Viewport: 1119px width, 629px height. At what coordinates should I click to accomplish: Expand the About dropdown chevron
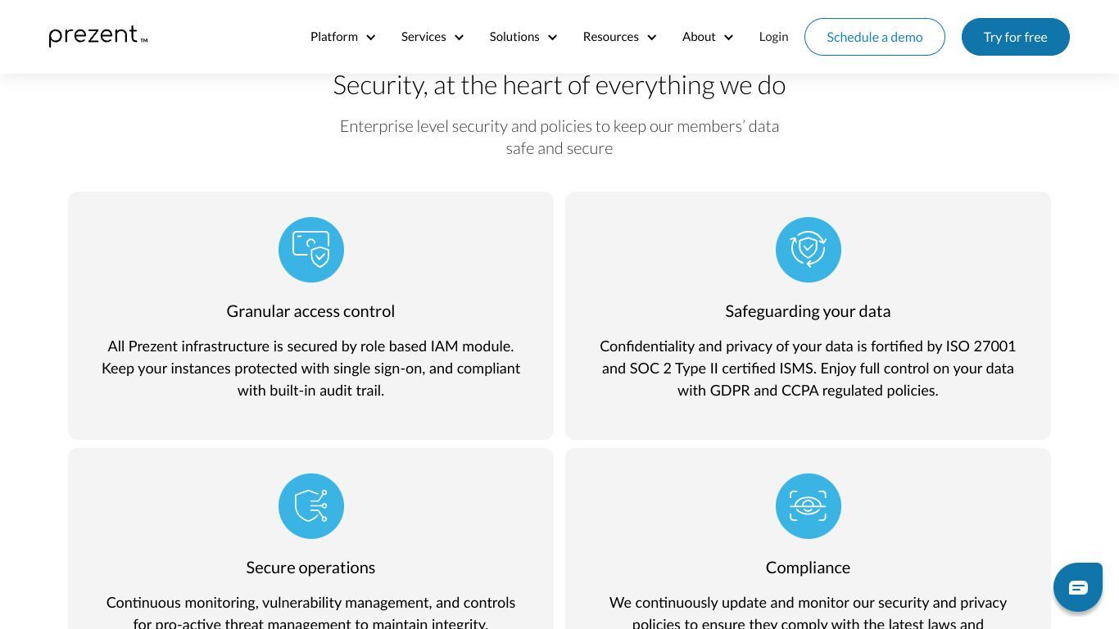point(728,37)
